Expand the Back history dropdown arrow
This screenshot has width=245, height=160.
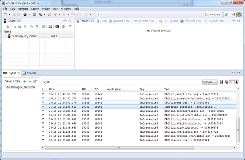(90, 15)
